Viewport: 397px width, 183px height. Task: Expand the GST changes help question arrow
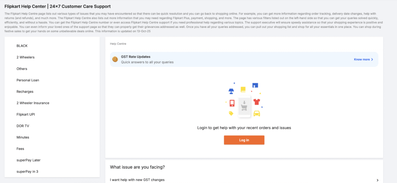tap(377, 180)
